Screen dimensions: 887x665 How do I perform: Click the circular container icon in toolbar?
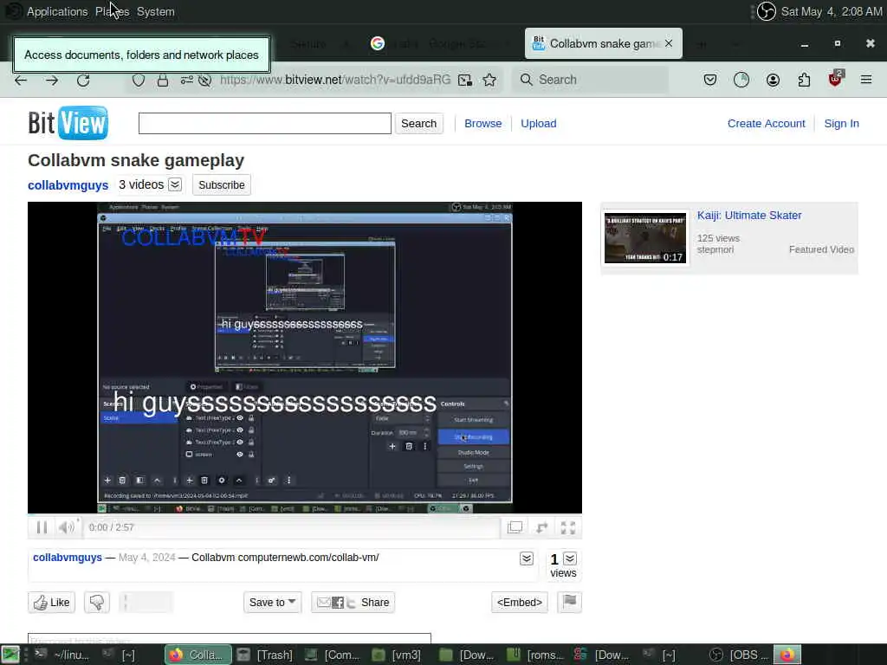741,80
